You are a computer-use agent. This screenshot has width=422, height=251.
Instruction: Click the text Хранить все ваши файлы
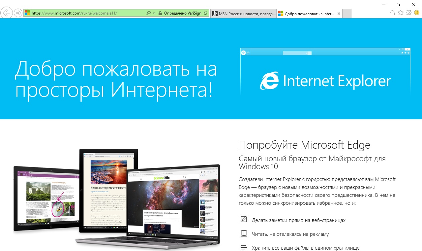point(306,248)
